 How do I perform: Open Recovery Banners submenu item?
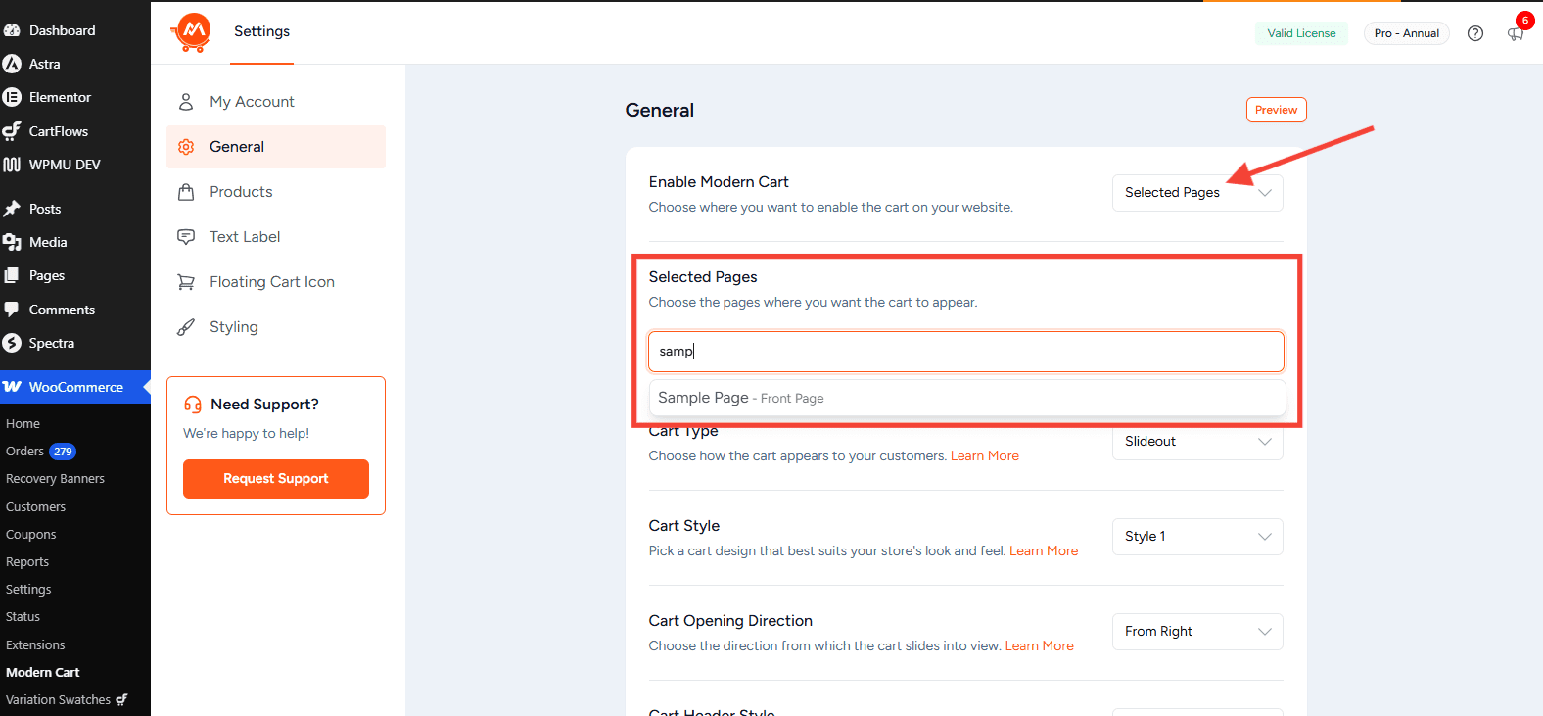[x=55, y=479]
